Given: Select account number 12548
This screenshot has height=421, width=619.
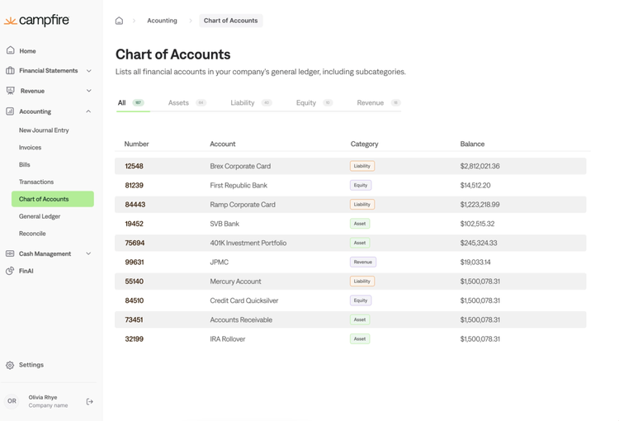Looking at the screenshot, I should pos(134,166).
